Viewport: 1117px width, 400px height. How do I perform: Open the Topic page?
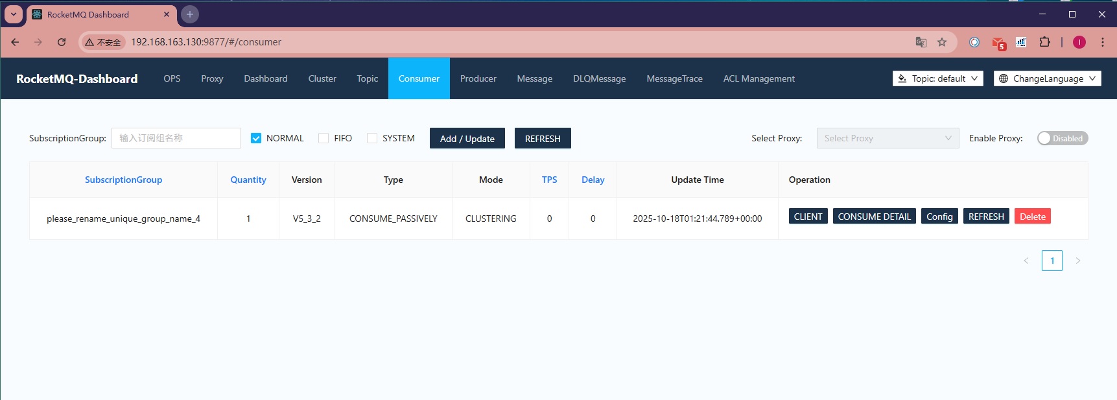click(x=367, y=78)
